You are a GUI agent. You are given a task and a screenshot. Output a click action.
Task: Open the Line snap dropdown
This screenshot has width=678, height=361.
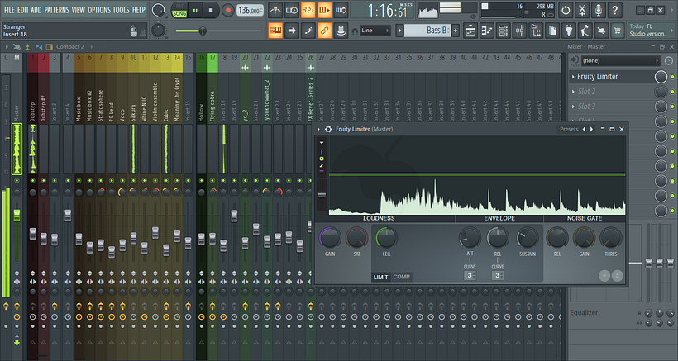375,31
